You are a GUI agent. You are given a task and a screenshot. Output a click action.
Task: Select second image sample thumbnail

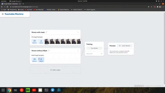click(53, 41)
